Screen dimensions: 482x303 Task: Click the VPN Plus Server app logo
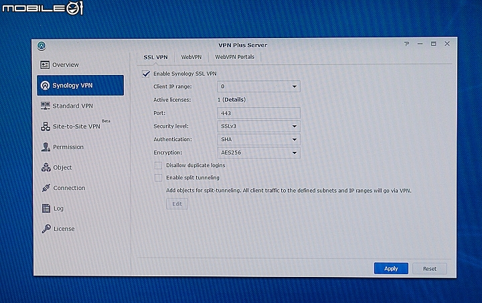42,45
